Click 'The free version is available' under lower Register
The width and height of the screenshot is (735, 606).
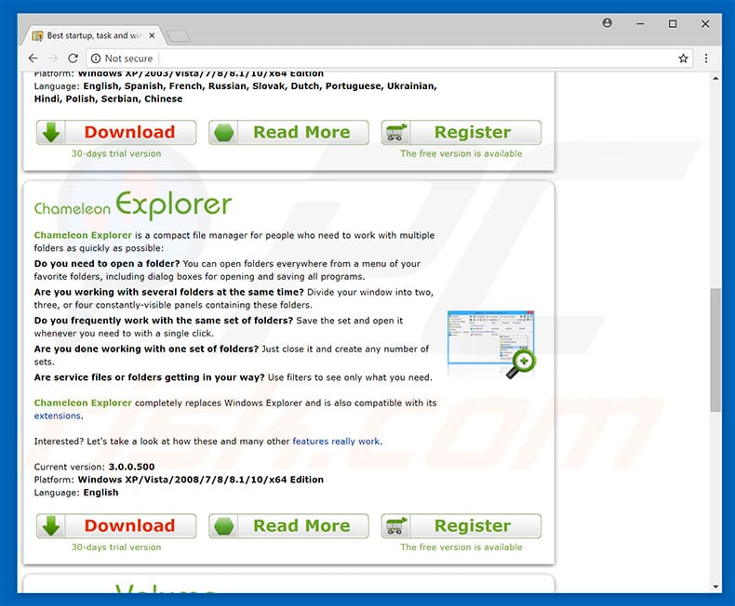461,547
